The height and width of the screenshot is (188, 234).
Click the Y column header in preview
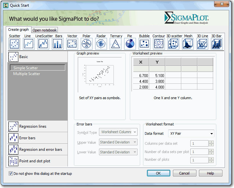pyautogui.click(x=157, y=62)
